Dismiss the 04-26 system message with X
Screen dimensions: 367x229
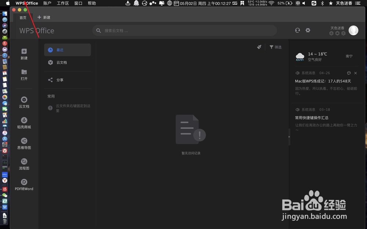pos(356,73)
